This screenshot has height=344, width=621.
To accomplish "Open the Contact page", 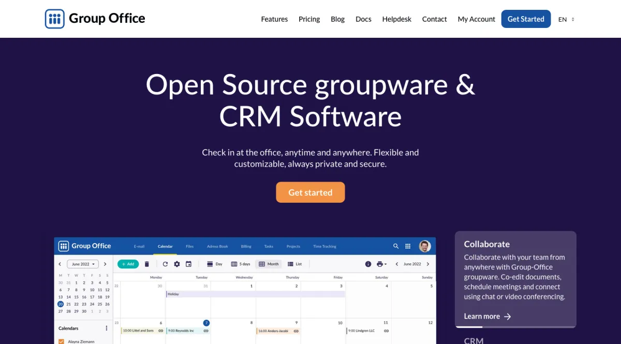I will (434, 19).
